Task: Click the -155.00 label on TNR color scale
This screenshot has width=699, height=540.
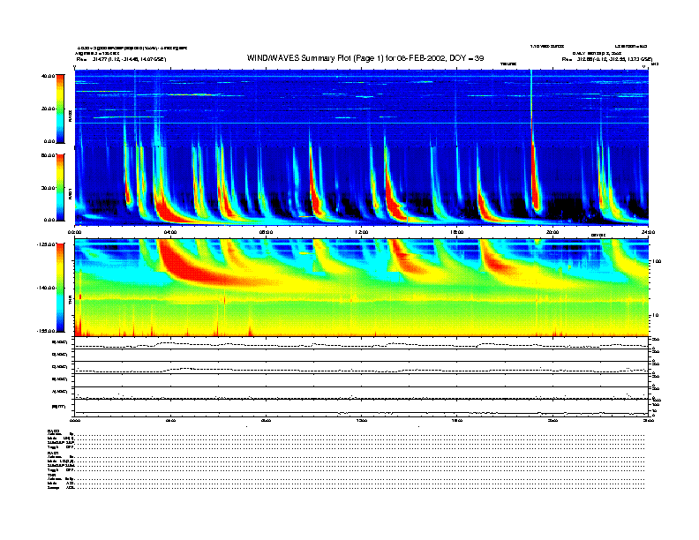Action: pyautogui.click(x=46, y=331)
